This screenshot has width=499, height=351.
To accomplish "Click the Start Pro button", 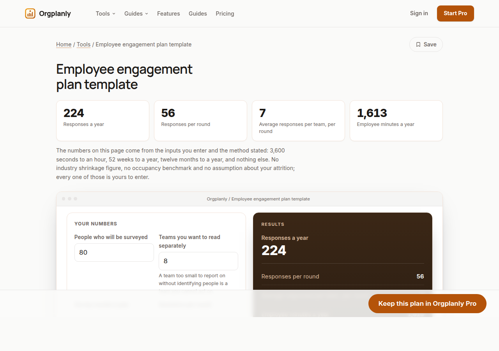I will tap(455, 13).
